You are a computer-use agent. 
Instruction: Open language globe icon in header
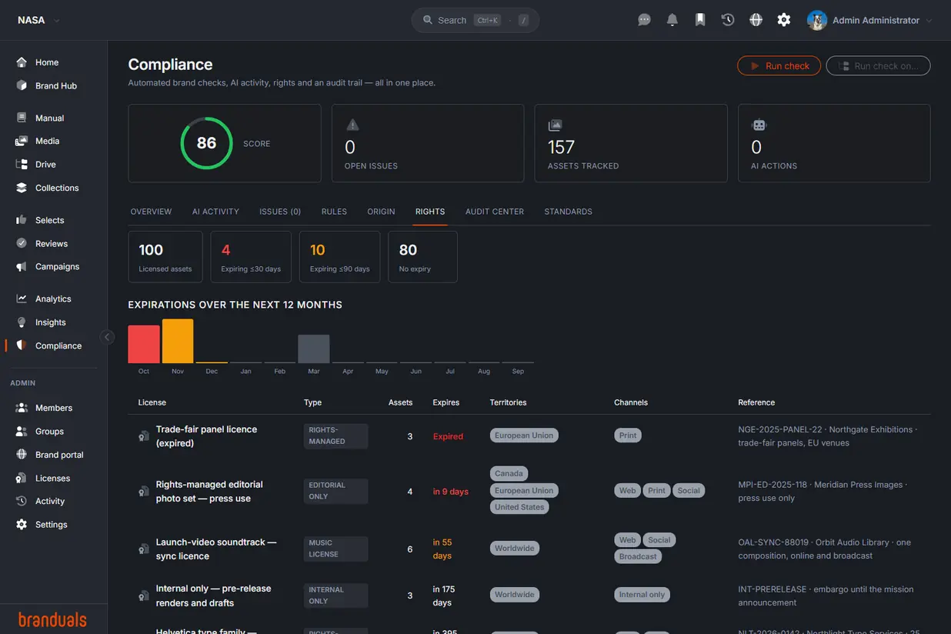tap(756, 20)
